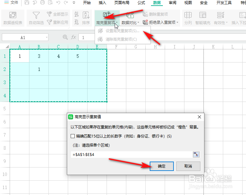This screenshot has width=246, height=195.
Task: Click the ascending sort A-Z icon
Action: [x=77, y=14]
